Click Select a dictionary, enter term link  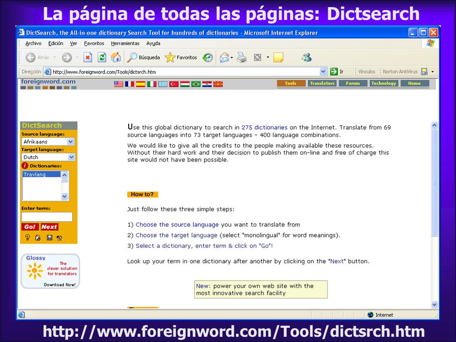point(204,246)
